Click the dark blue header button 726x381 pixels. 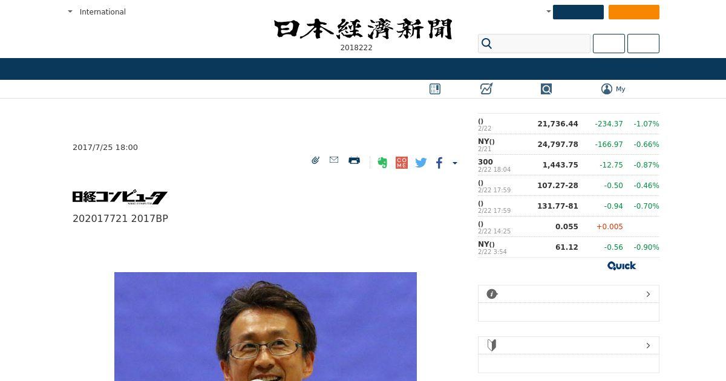(578, 12)
